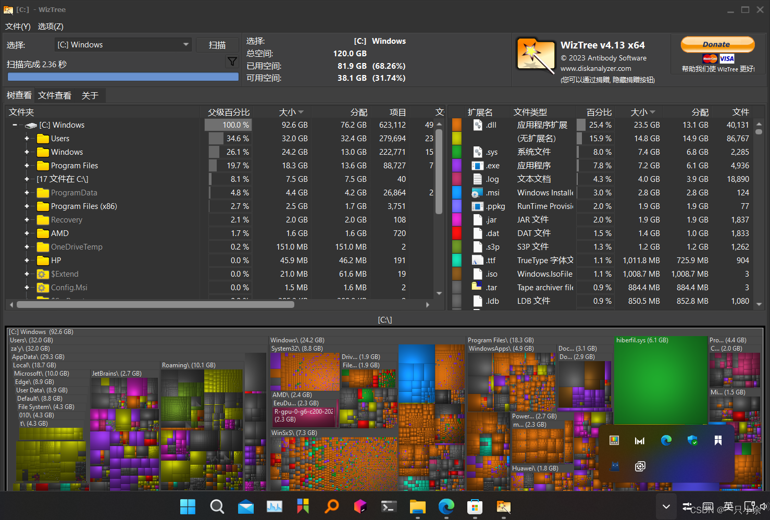Image resolution: width=770 pixels, height=520 pixels.
Task: Expand the Program Files (x86) node
Action: click(27, 206)
